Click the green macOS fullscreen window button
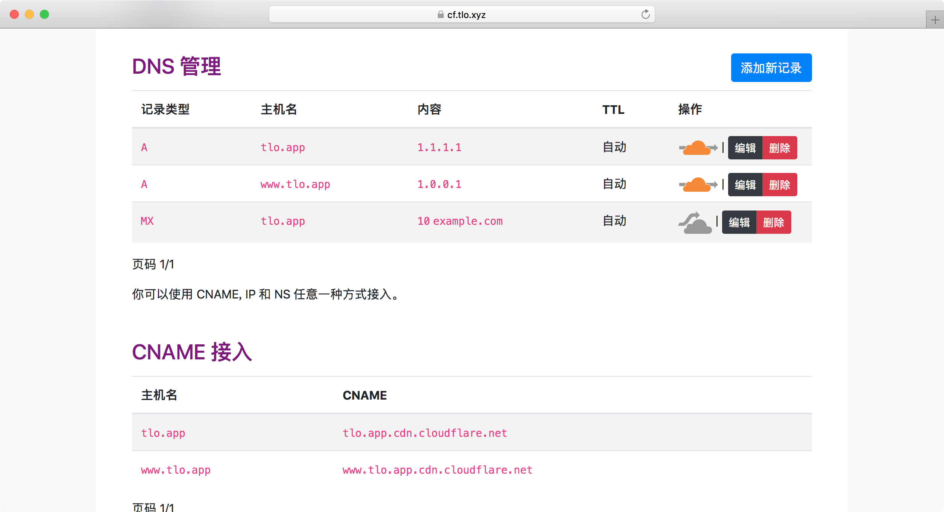Screen dimensions: 944x512 tap(44, 14)
